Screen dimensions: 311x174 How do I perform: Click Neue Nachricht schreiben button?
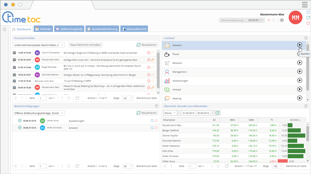point(86,45)
